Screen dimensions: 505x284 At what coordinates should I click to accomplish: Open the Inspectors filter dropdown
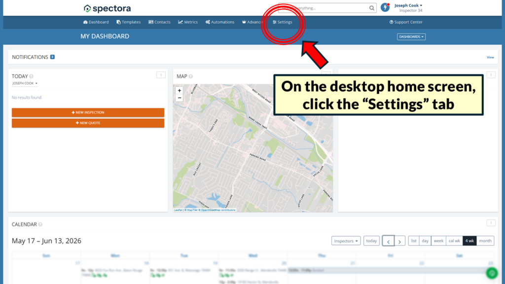click(346, 241)
